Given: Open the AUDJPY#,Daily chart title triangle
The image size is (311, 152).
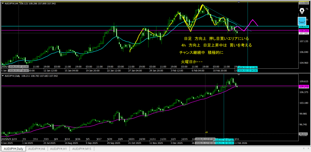Looking at the screenshot, I should [3, 75].
